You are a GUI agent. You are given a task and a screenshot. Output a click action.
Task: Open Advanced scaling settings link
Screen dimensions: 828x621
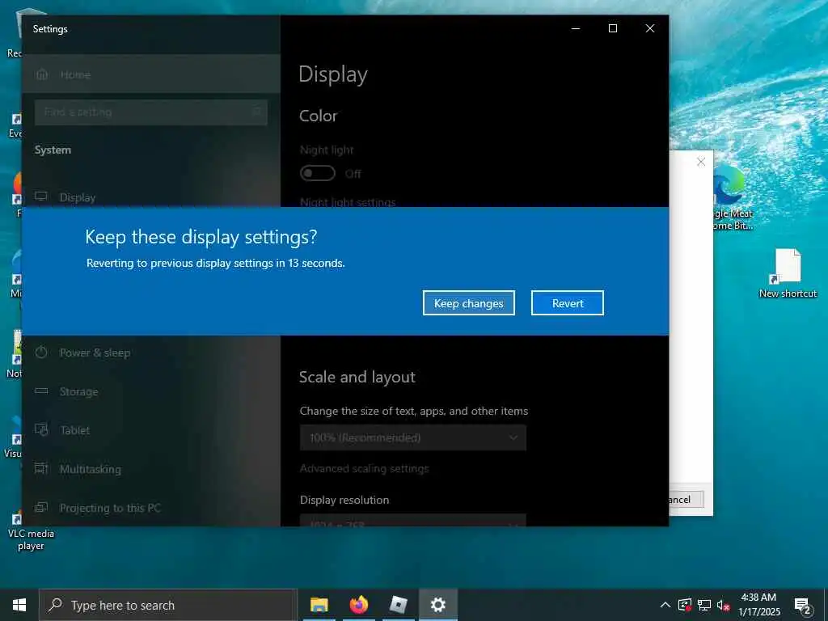(365, 468)
